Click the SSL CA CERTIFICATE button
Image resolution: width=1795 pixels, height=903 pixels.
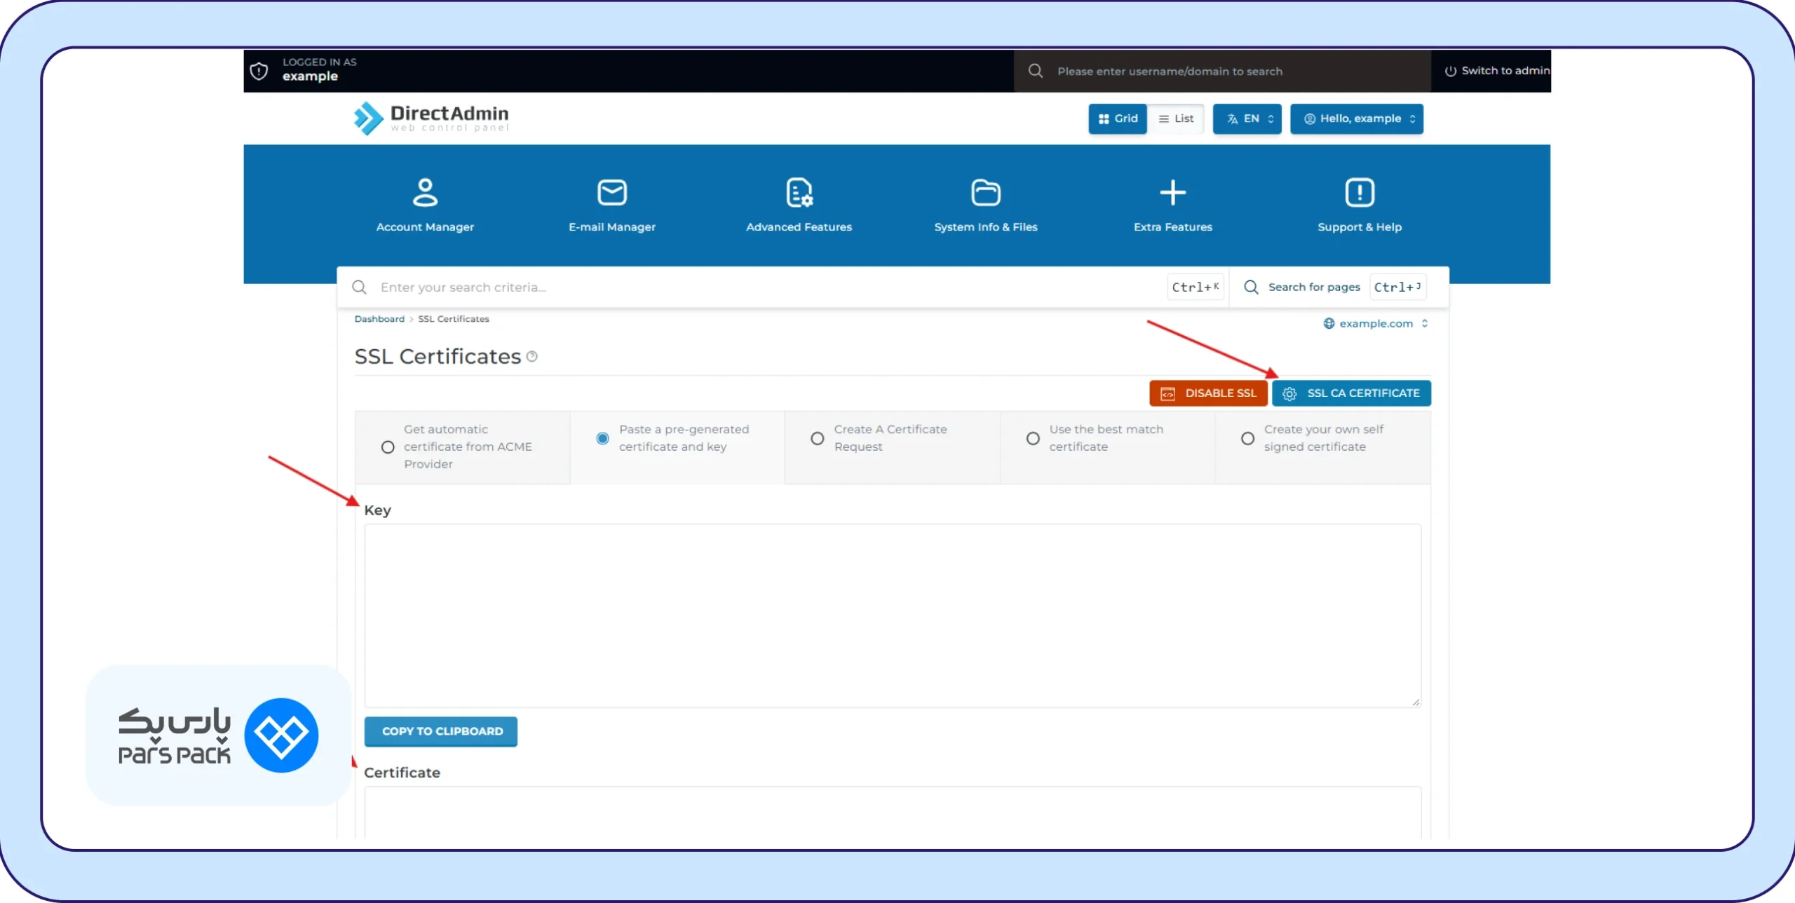pyautogui.click(x=1351, y=393)
